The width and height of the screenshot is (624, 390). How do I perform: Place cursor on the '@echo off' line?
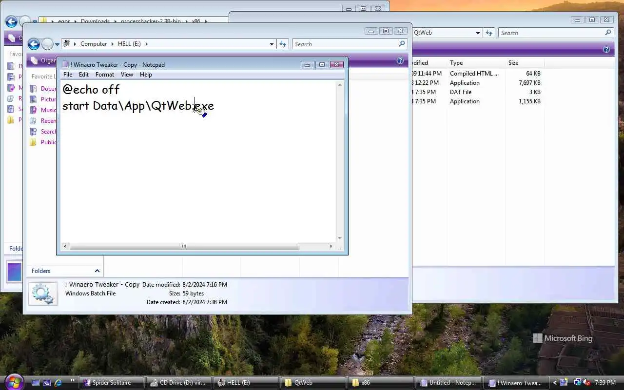91,90
